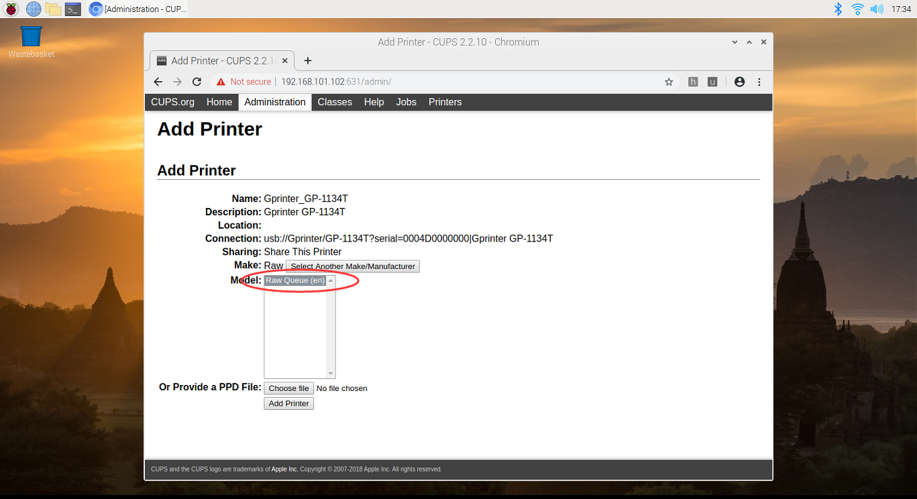Open the CUPS.org navigation link
The width and height of the screenshot is (917, 499).
click(x=172, y=102)
